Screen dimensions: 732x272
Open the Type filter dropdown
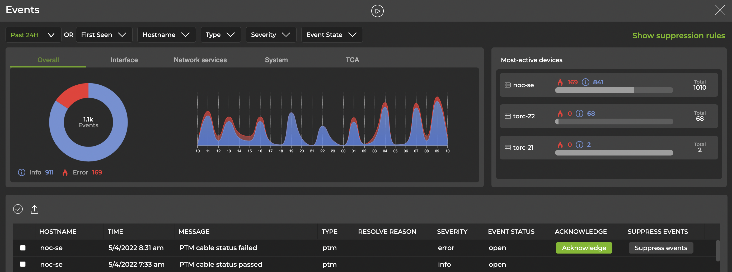pyautogui.click(x=220, y=35)
